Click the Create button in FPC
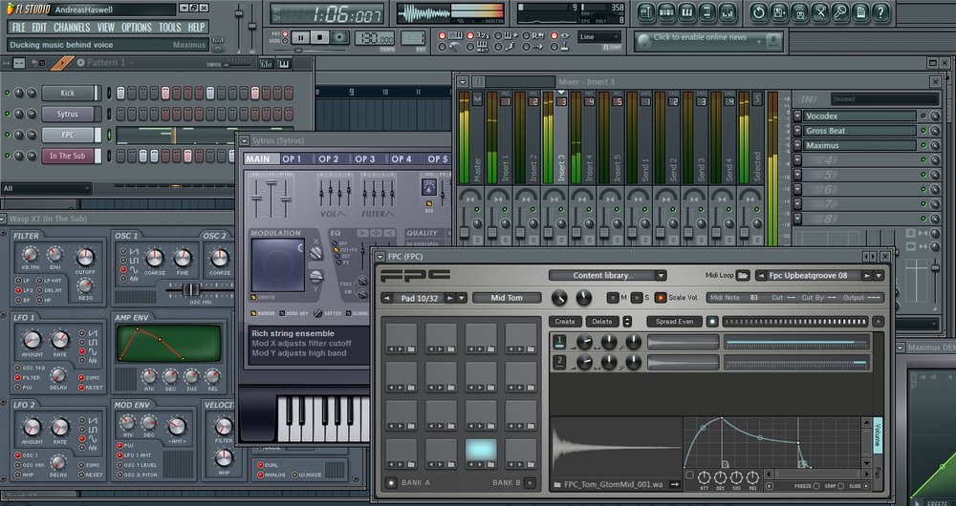Image resolution: width=956 pixels, height=506 pixels. pyautogui.click(x=565, y=322)
